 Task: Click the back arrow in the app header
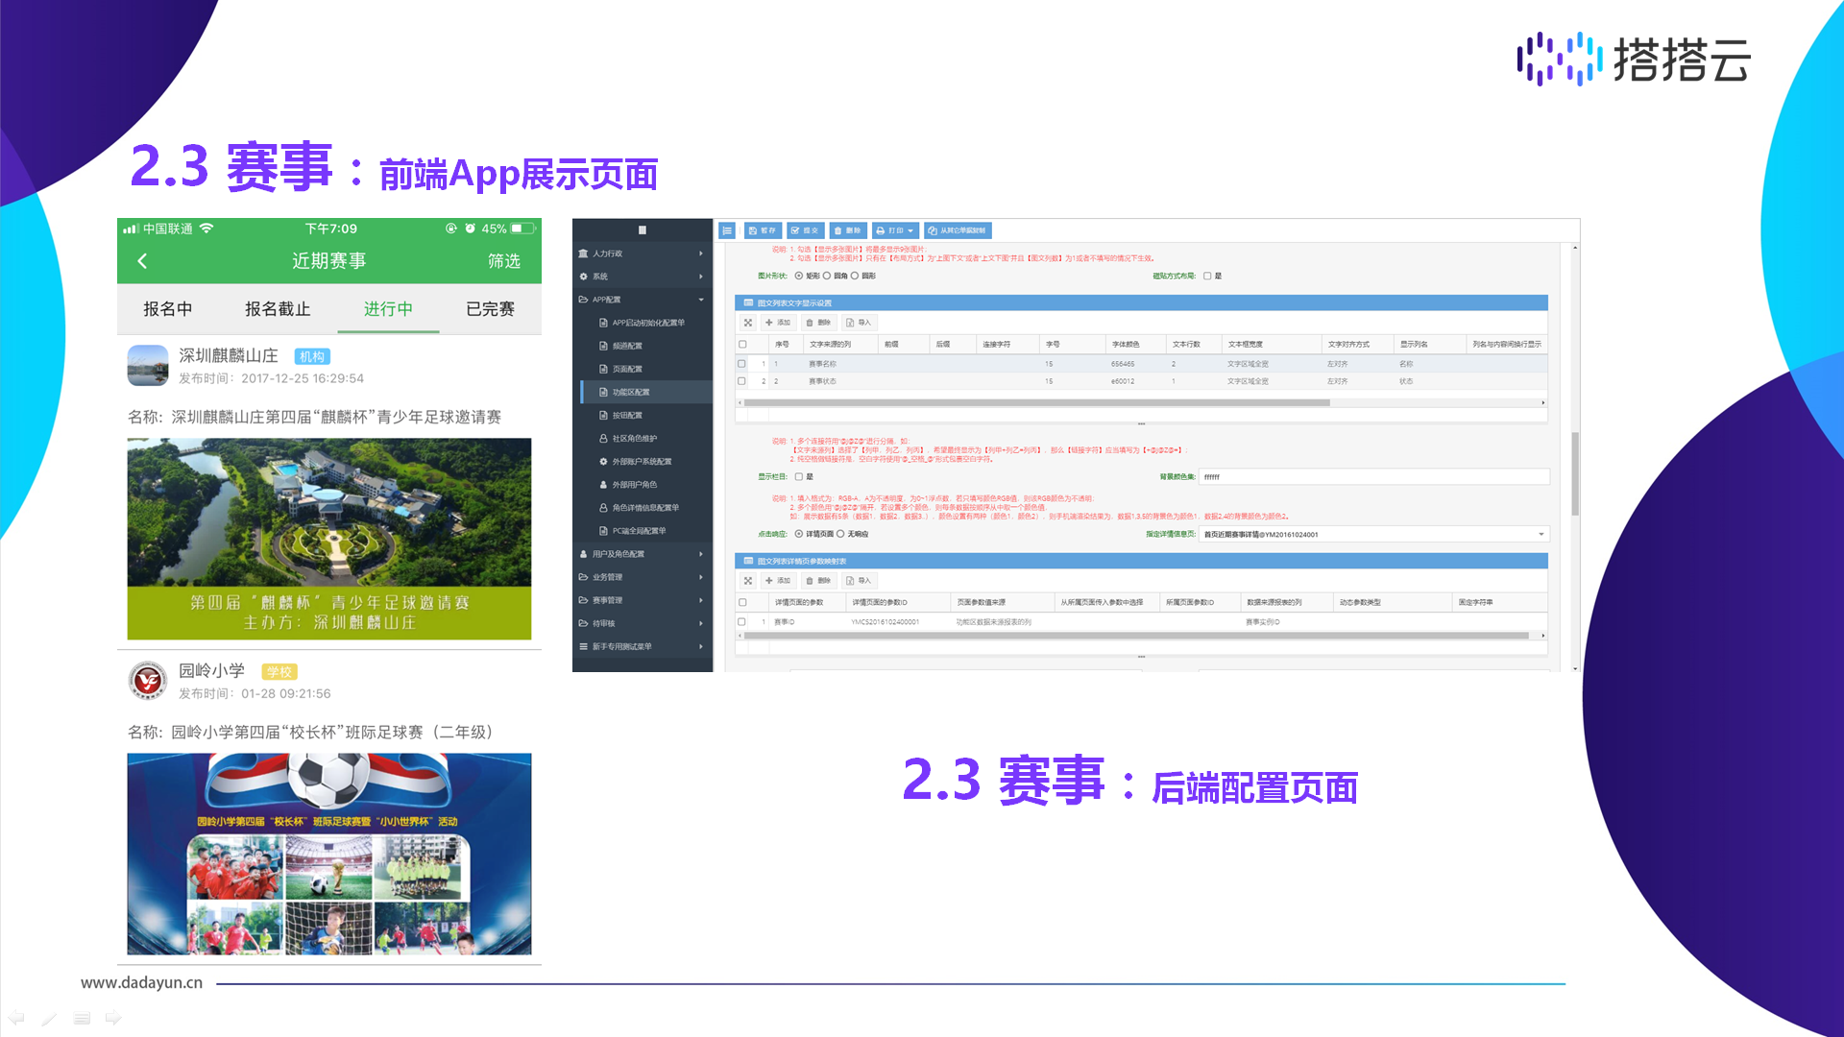click(142, 261)
